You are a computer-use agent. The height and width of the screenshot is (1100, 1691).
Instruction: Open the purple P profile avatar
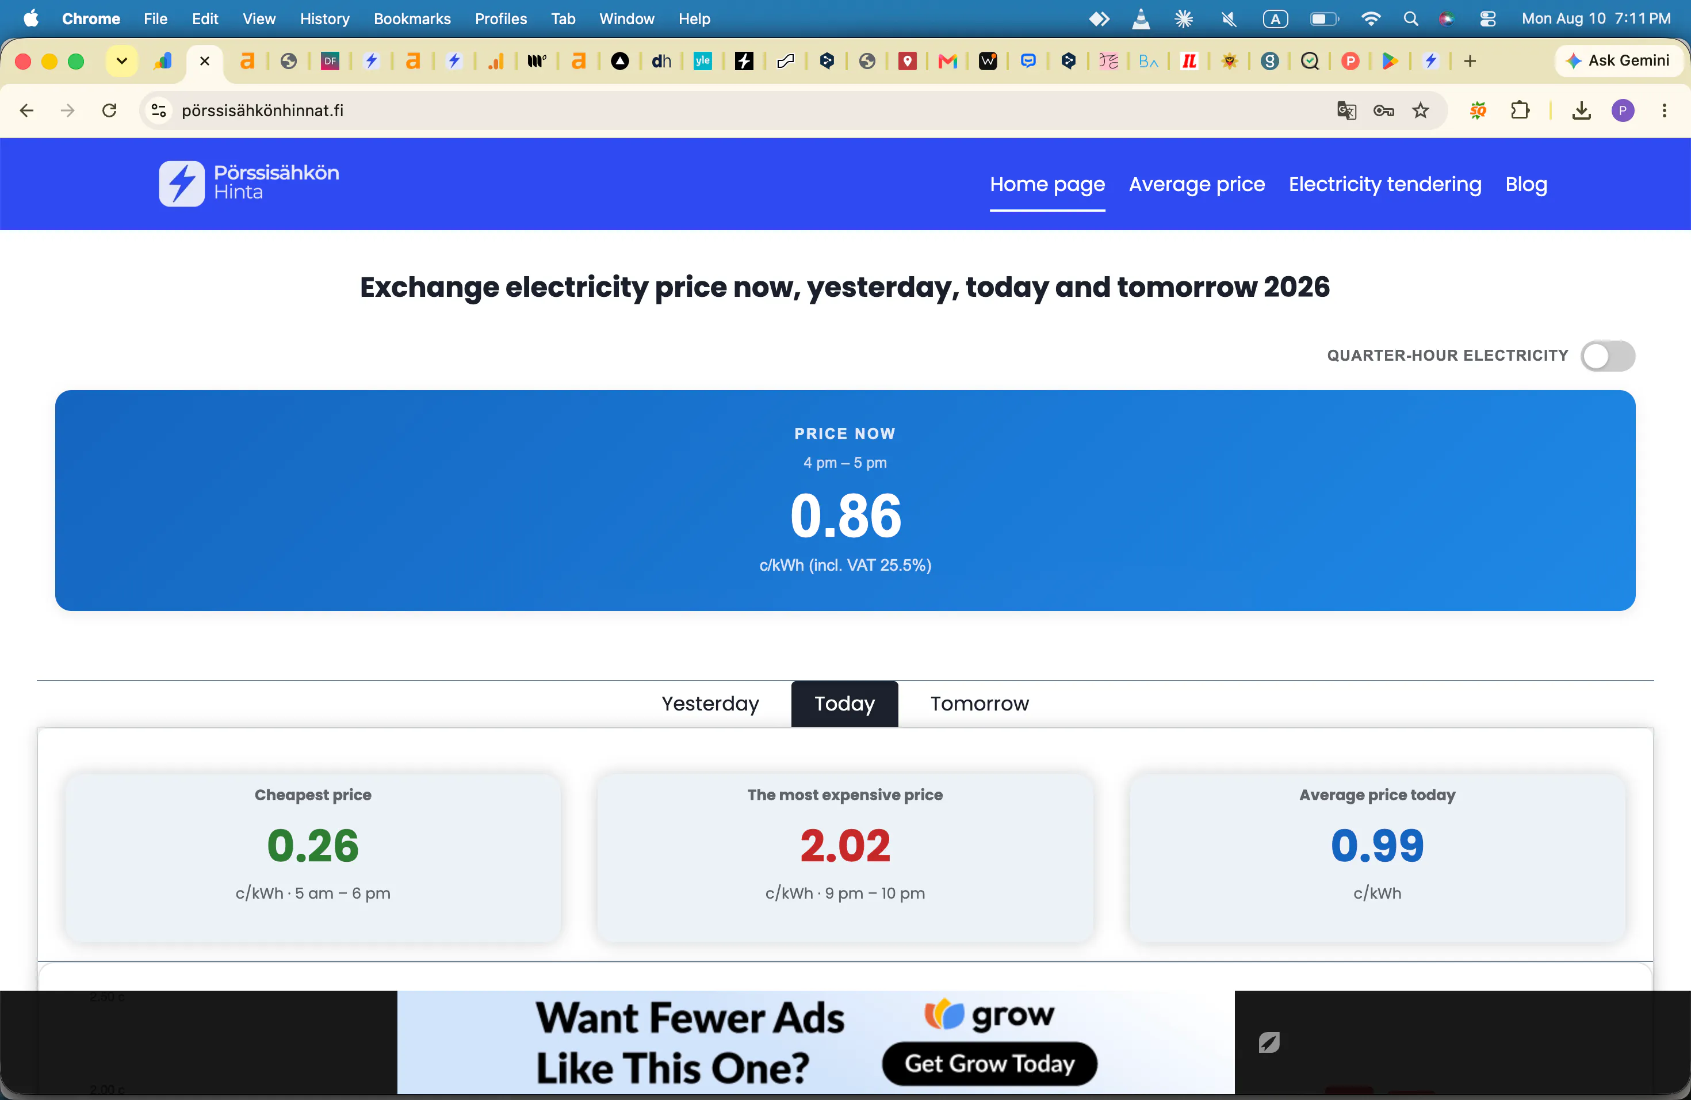[x=1623, y=111]
